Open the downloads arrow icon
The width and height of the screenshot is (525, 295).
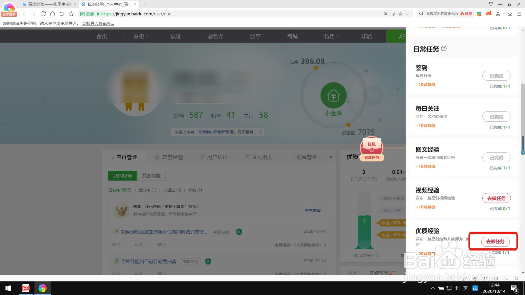coord(510,14)
